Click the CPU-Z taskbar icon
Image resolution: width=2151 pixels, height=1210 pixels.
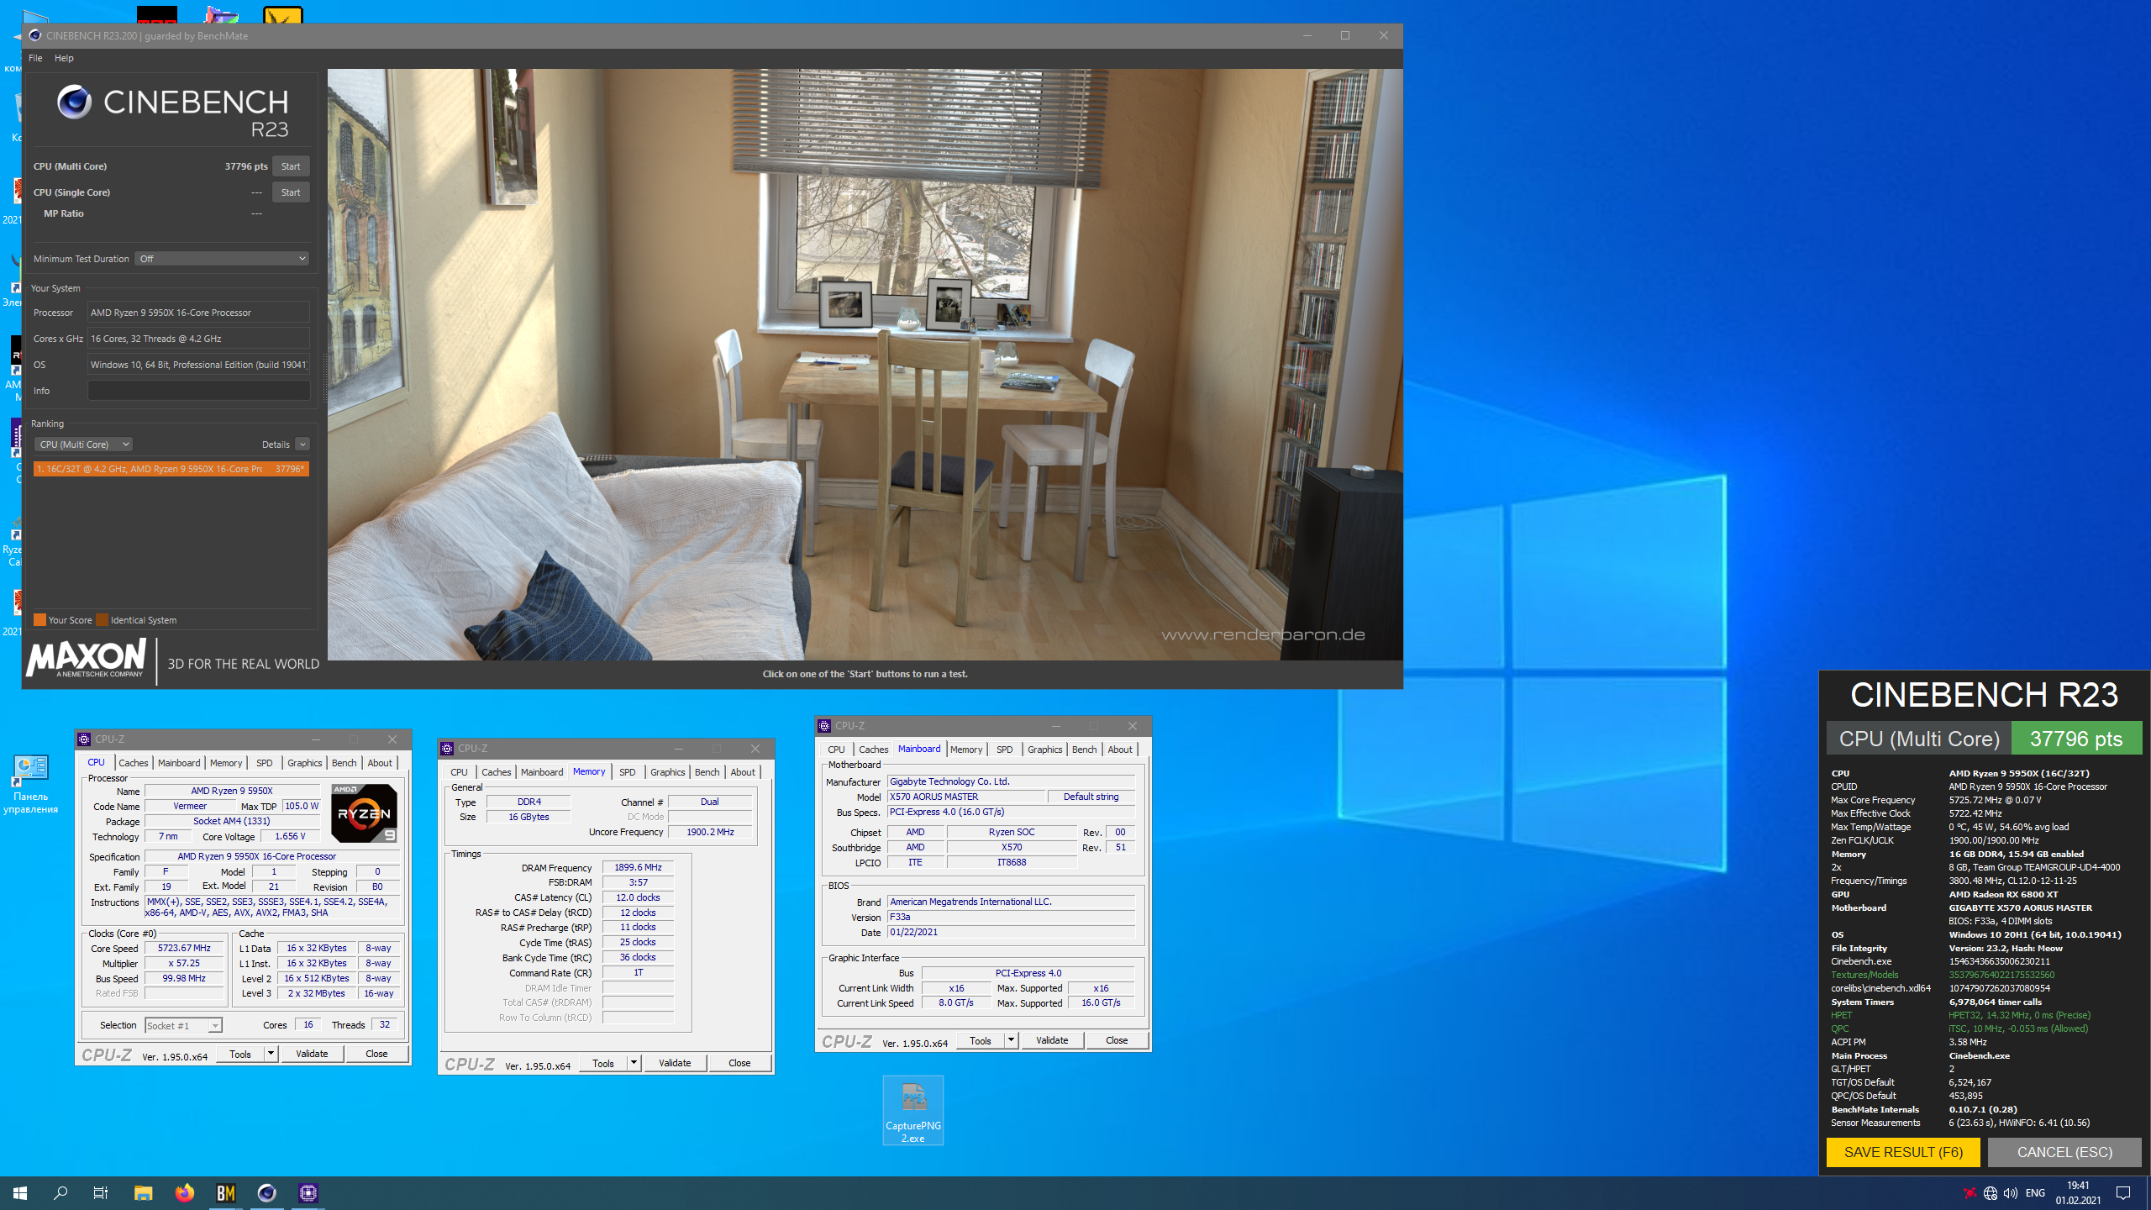(308, 1192)
